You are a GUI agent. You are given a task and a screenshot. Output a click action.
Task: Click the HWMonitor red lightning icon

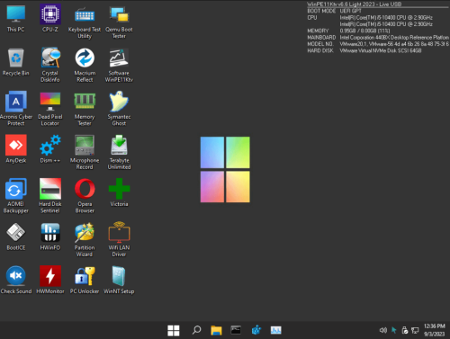pos(50,276)
